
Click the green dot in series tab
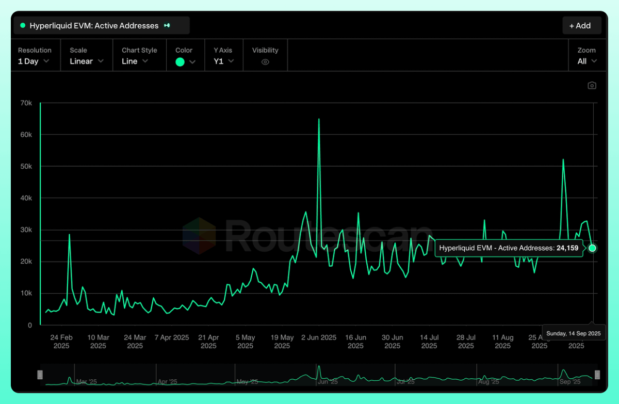pos(22,25)
